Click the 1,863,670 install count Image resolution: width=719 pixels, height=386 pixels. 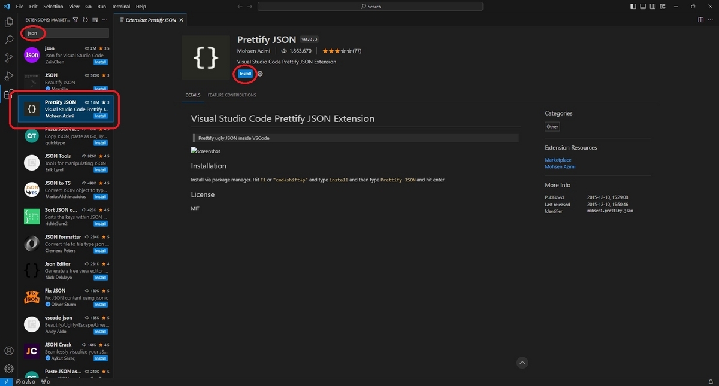(x=296, y=51)
